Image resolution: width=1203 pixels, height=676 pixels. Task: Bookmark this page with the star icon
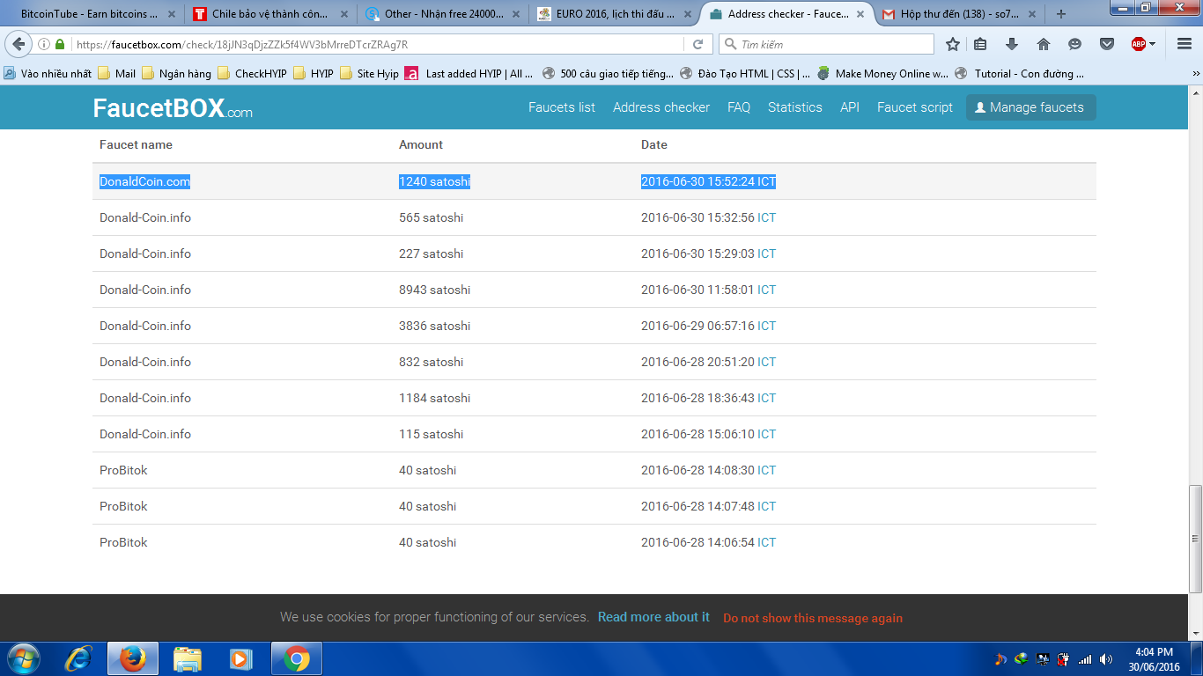952,44
